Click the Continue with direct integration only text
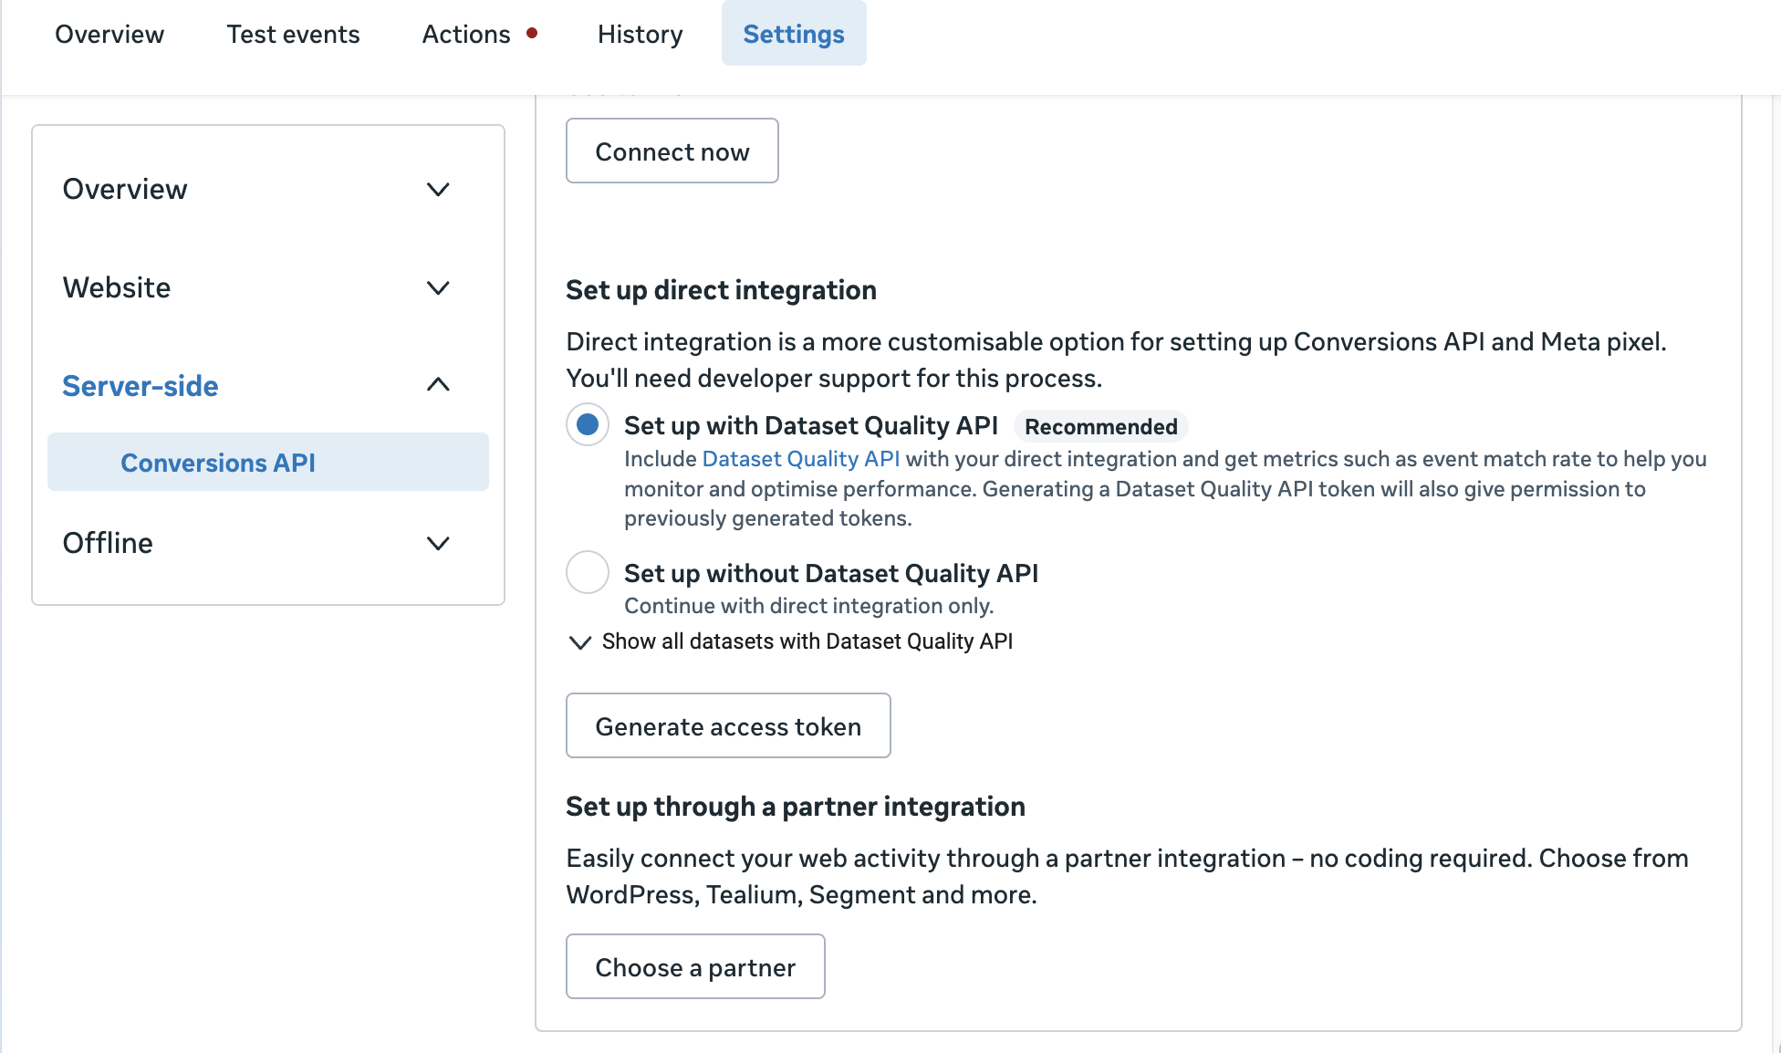This screenshot has height=1053, width=1781. click(x=809, y=606)
